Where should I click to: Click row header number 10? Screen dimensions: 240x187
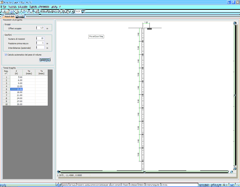click(6, 104)
